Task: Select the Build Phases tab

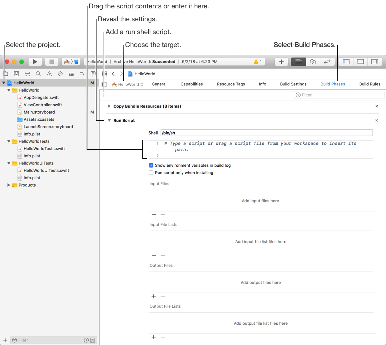Action: [333, 84]
